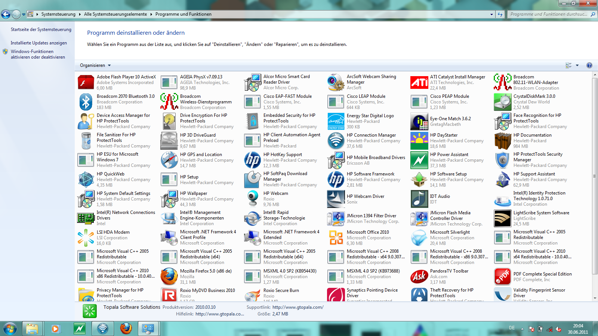The height and width of the screenshot is (336, 598).
Task: Select the Adobe Flash Player 10 ActiveX icon
Action: (x=86, y=82)
